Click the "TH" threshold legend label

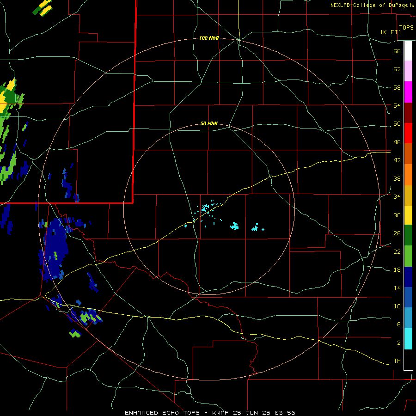tap(397, 361)
